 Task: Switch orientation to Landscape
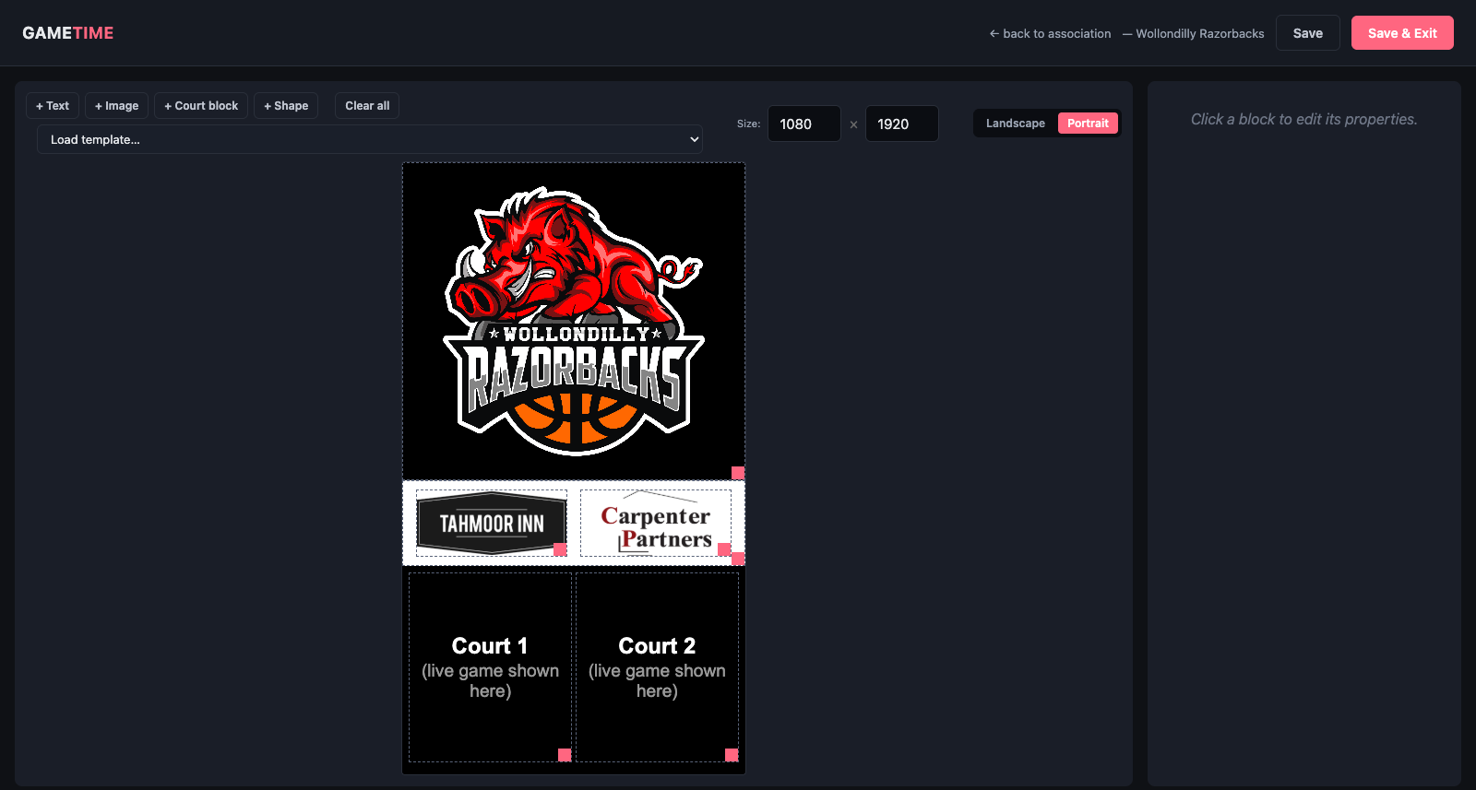1016,124
